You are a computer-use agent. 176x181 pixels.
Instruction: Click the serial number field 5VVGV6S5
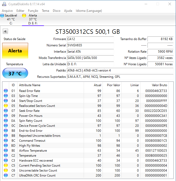pyautogui.click(x=90, y=45)
